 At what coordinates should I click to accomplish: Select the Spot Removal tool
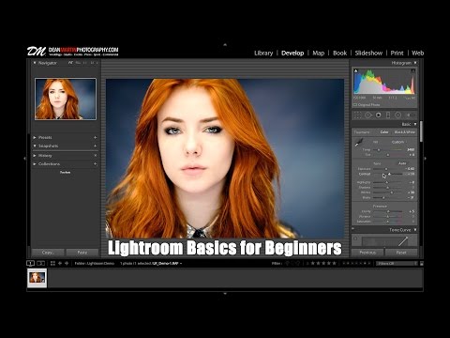tap(368, 115)
